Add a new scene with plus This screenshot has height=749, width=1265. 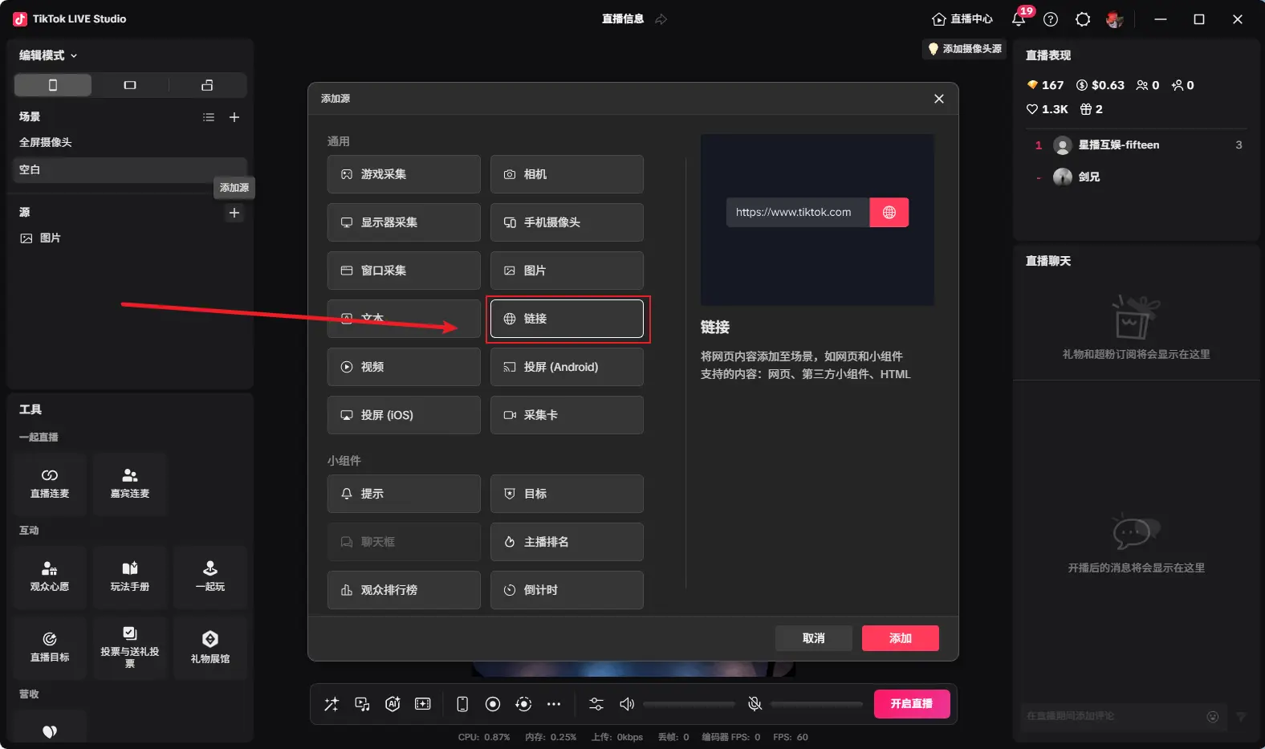(x=234, y=117)
